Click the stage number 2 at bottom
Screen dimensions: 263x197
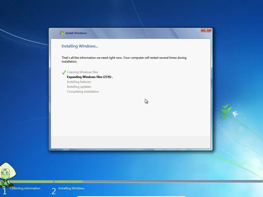click(54, 191)
